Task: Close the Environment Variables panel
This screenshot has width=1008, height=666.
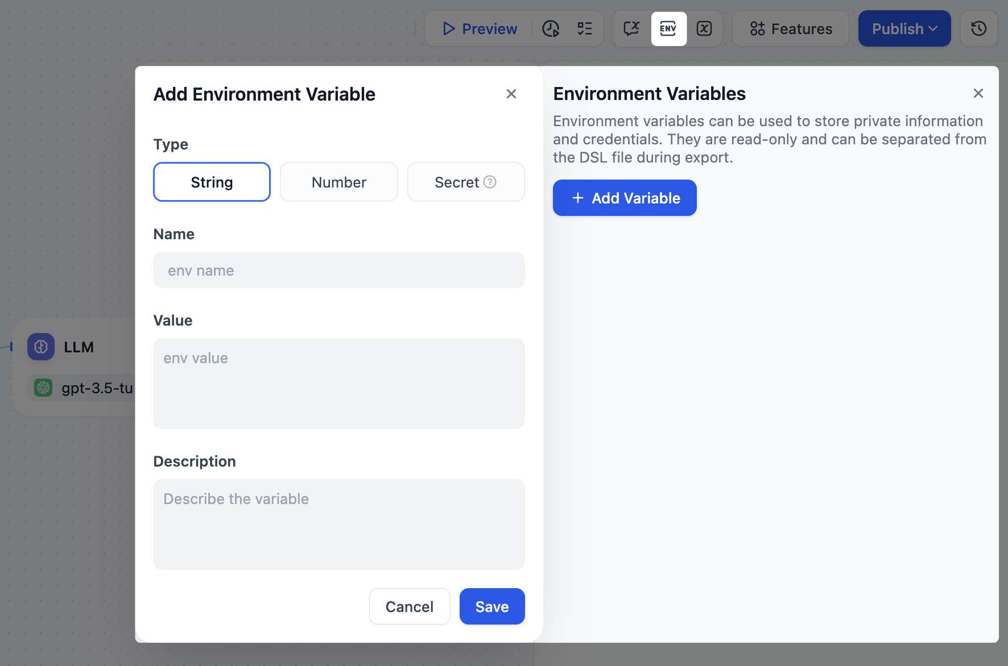Action: 978,93
